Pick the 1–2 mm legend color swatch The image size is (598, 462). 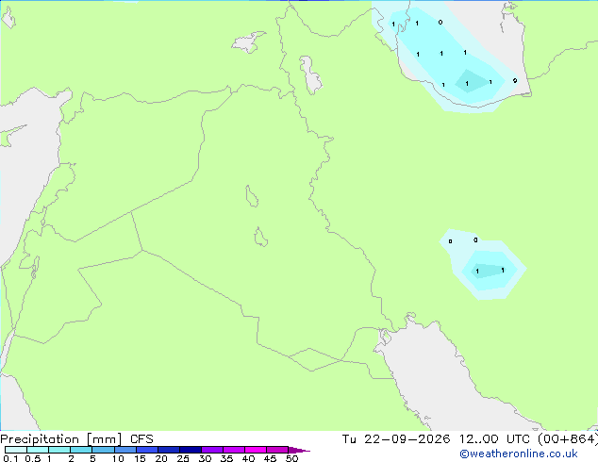59,450
